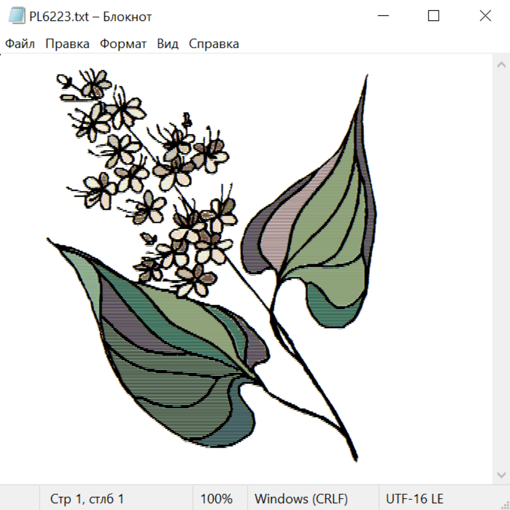
Task: Click the 100% zoom indicator in the status bar
Action: click(x=216, y=499)
